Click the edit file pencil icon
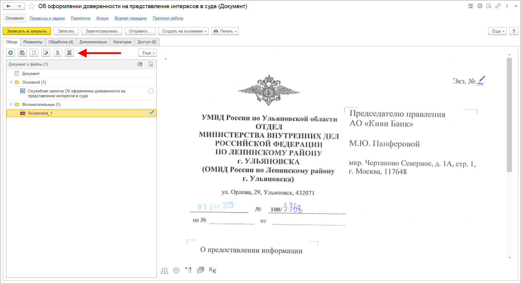This screenshot has height=284, width=521. click(x=46, y=53)
